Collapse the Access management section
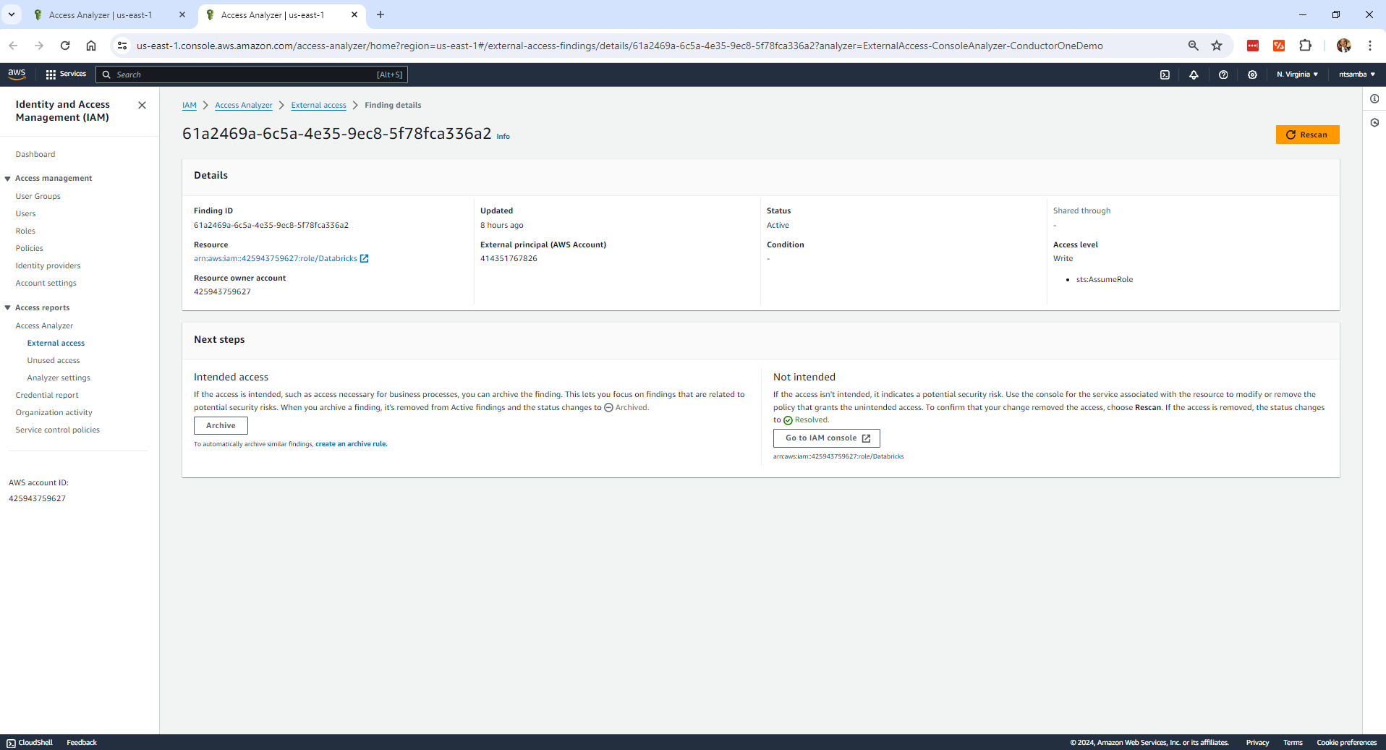Screen dimensions: 1386x750 click(8, 179)
